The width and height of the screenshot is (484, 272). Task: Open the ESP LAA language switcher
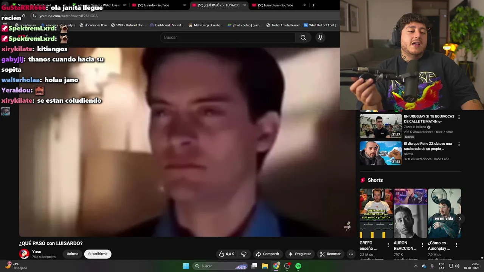[441, 266]
